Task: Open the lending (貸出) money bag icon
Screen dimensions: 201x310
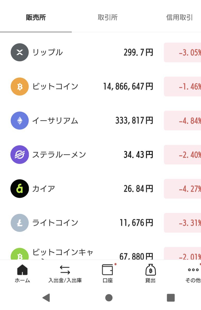Action: 150,270
